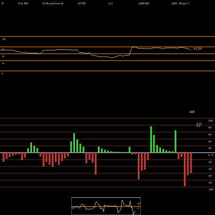This screenshot has width=215, height=215.
Task: Click the 'SI MunafaSutraR' header text
Action: click(x=53, y=3)
